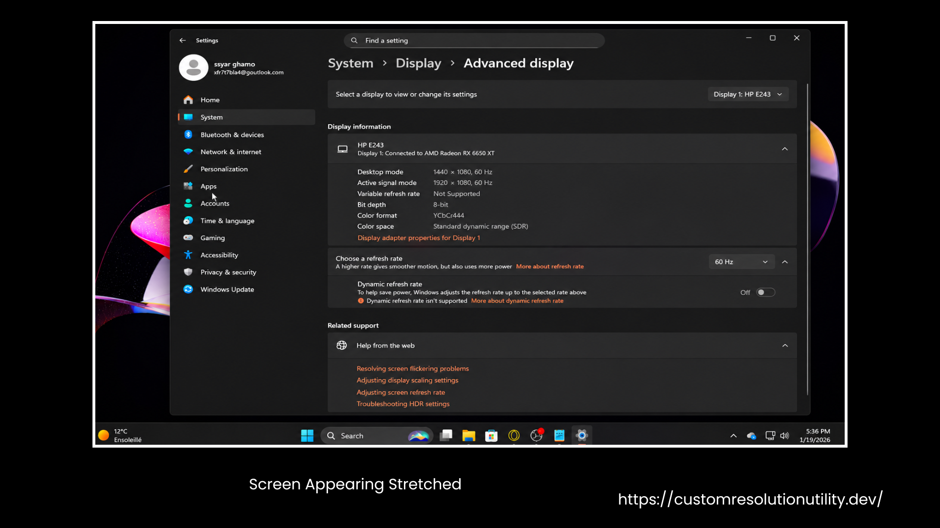Click the xfr7t7bla4@goutlook.com account email
Viewport: 940px width, 528px height.
(x=249, y=72)
